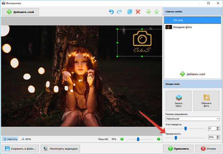The image size is (223, 154).
Task: Increase transparency with up stepper
Action: tap(218, 136)
